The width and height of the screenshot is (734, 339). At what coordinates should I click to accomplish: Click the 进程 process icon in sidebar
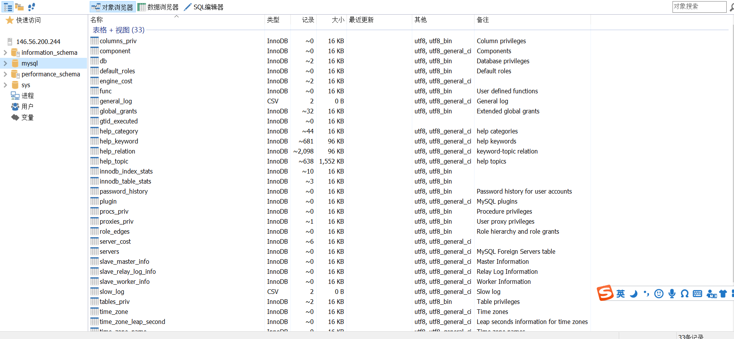(15, 96)
